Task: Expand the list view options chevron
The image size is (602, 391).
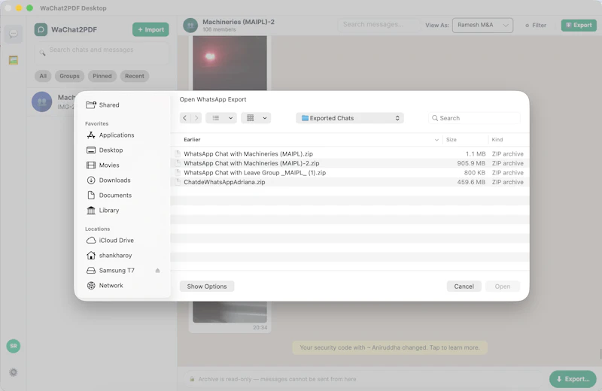Action: [x=231, y=118]
